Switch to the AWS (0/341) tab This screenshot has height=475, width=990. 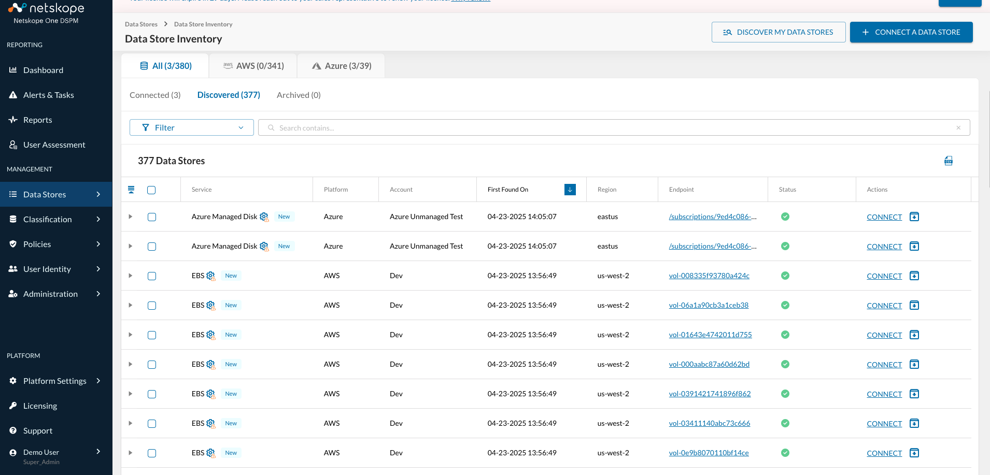click(x=253, y=66)
